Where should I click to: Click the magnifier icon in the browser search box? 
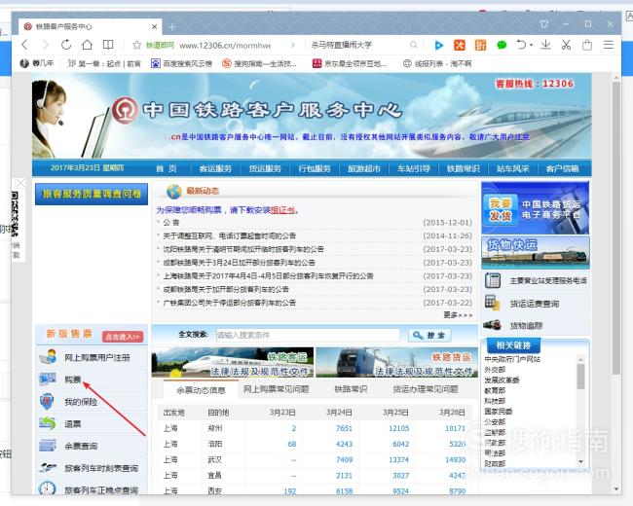pyautogui.click(x=413, y=45)
